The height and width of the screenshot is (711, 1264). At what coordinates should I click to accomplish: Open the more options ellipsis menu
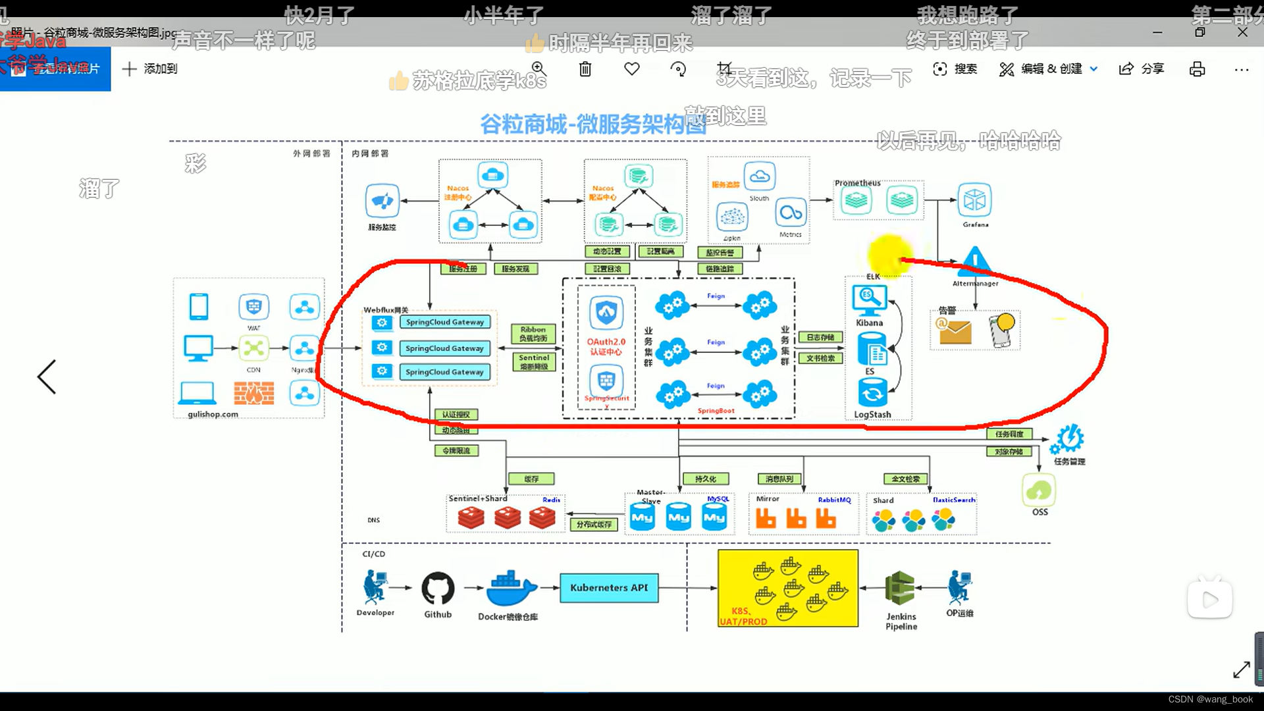1242,69
